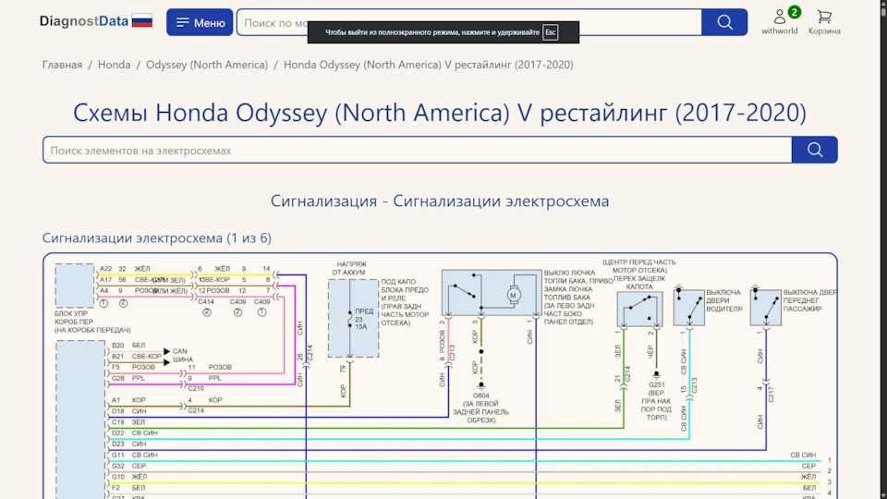Click the Сигнализации электросхема (1 из 6) title
This screenshot has width=887, height=499.
point(157,238)
